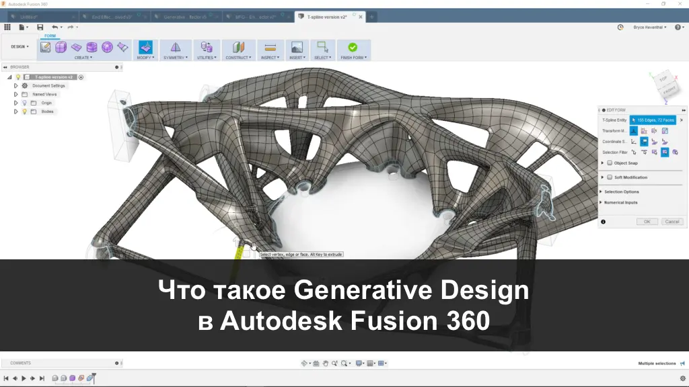Image resolution: width=689 pixels, height=387 pixels.
Task: Open the Design workspace dropdown
Action: coord(19,47)
